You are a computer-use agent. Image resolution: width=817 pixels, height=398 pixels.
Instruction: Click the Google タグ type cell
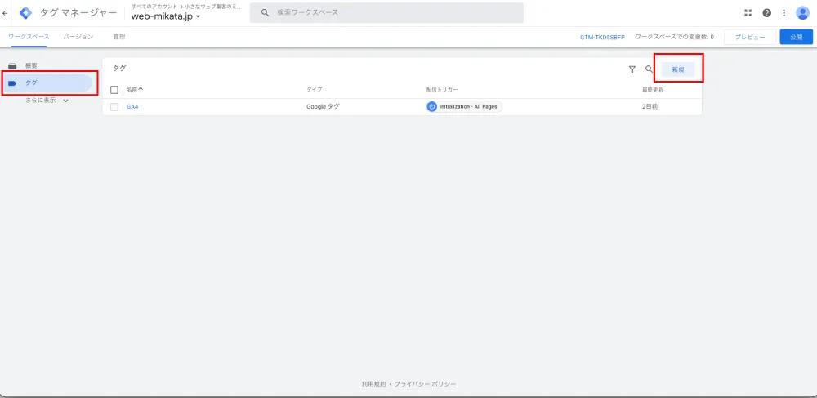[323, 107]
